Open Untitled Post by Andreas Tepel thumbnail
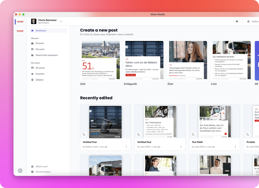The height and width of the screenshot is (188, 259). [x=105, y=122]
